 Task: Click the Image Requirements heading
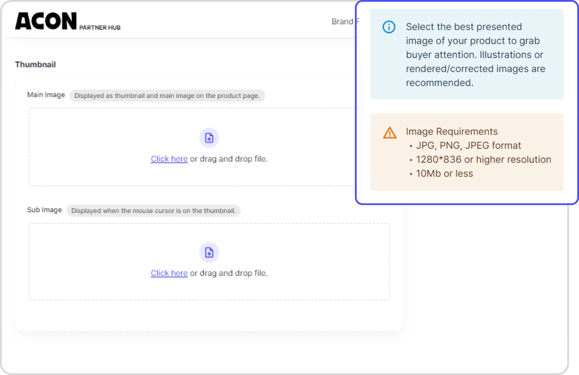(452, 132)
